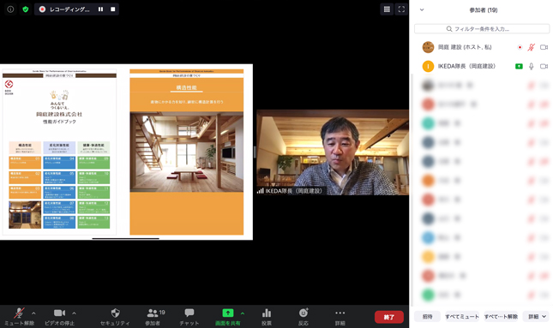
Task: Open 詳細 dropdown in participants panel
Action: [537, 316]
